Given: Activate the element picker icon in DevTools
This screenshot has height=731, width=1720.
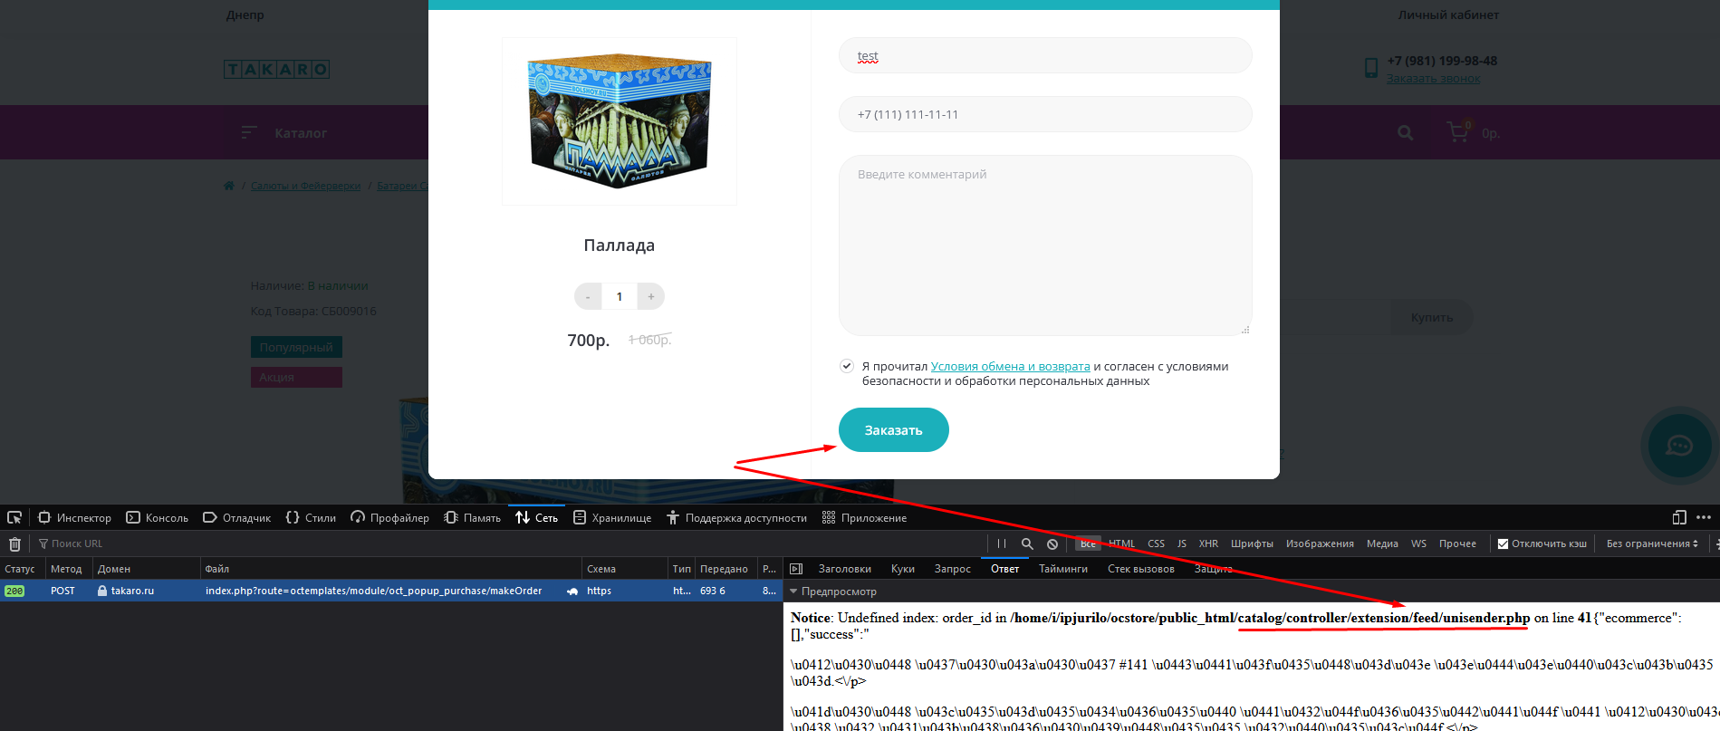Looking at the screenshot, I should [14, 518].
